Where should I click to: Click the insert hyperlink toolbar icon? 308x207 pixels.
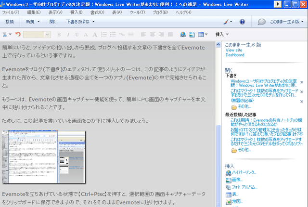pyautogui.click(x=183, y=35)
